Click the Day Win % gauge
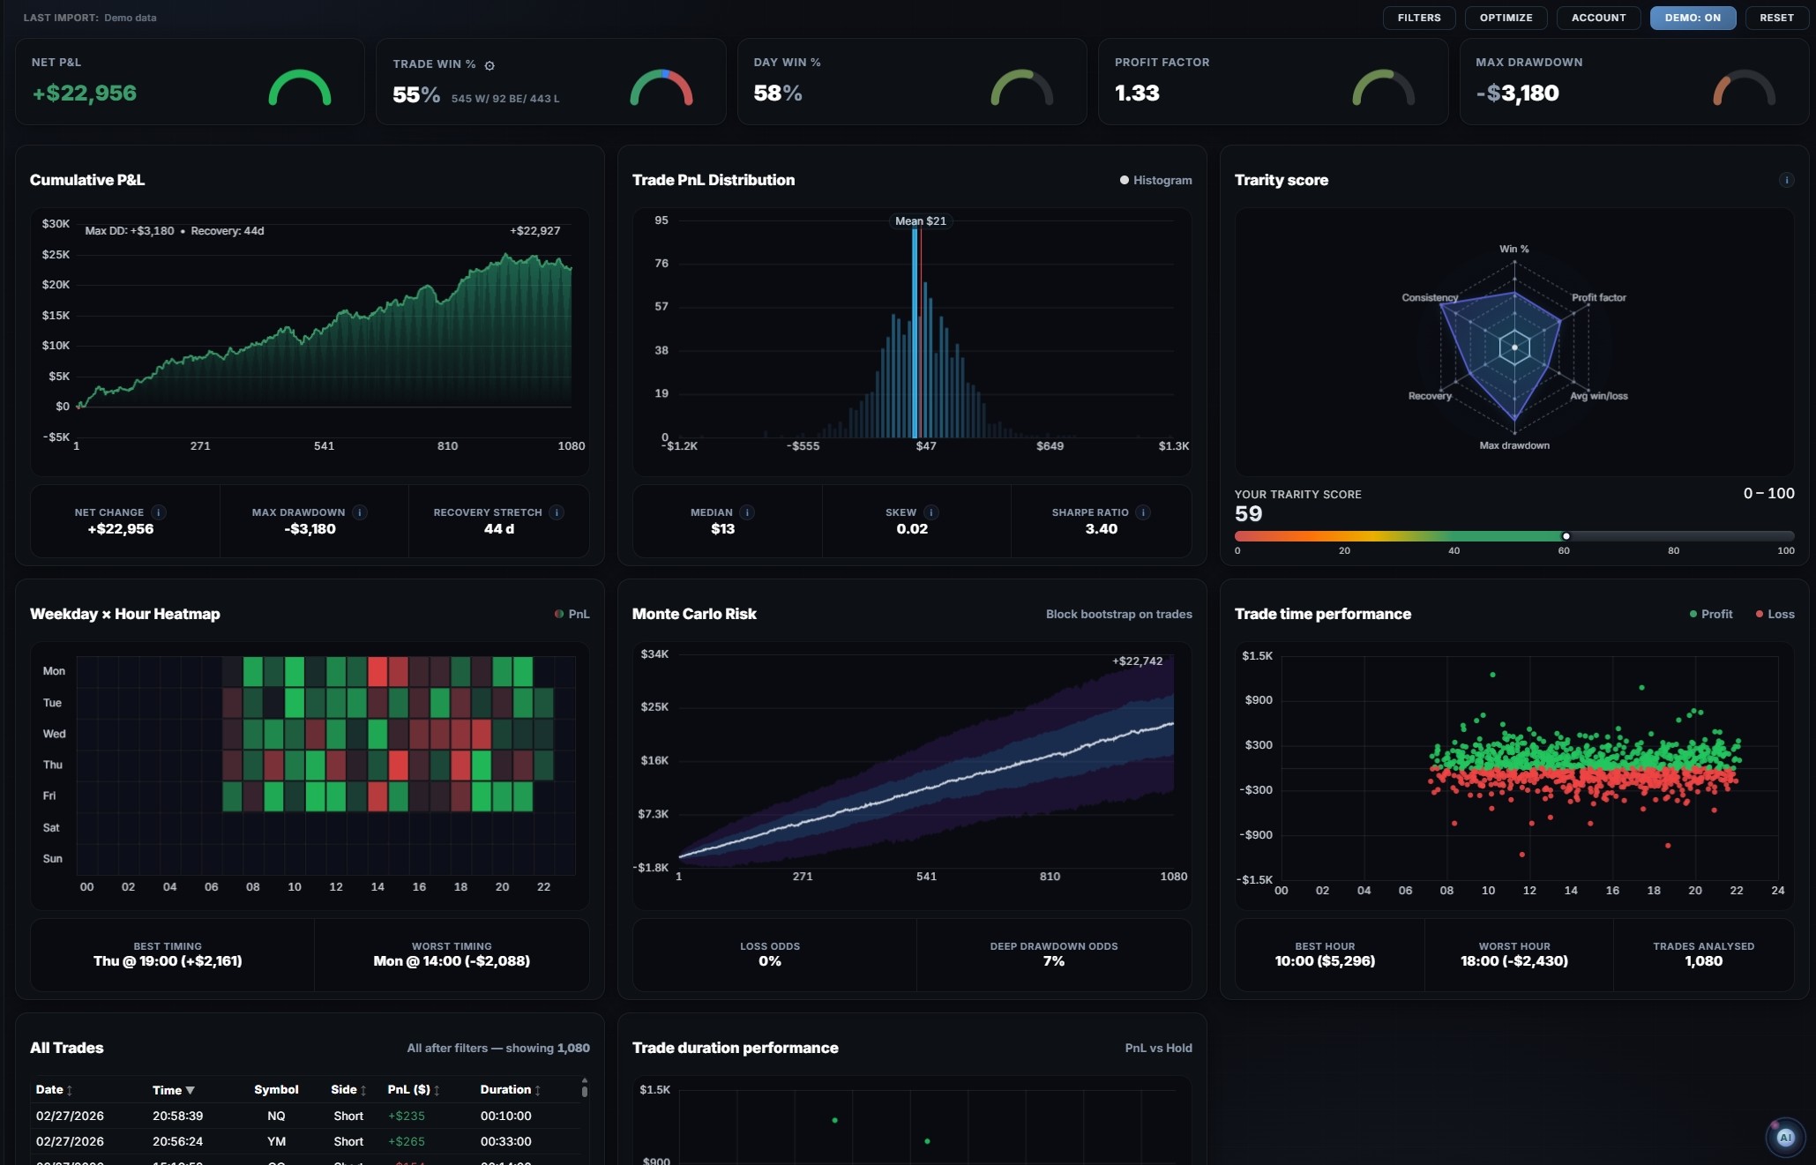The width and height of the screenshot is (1816, 1165). pyautogui.click(x=1022, y=87)
